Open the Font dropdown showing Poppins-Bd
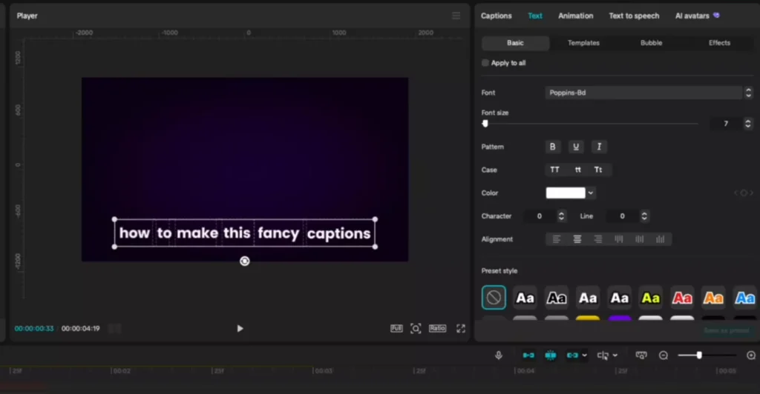 coord(643,93)
